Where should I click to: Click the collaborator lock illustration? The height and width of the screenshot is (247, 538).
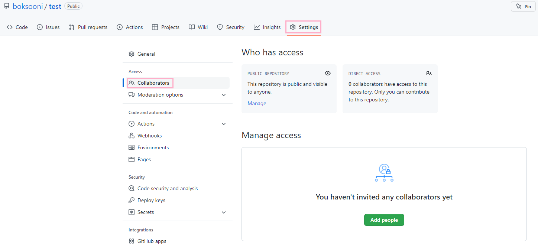click(384, 173)
